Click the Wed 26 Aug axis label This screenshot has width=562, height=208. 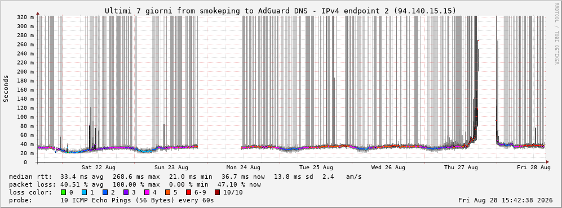tap(388, 168)
